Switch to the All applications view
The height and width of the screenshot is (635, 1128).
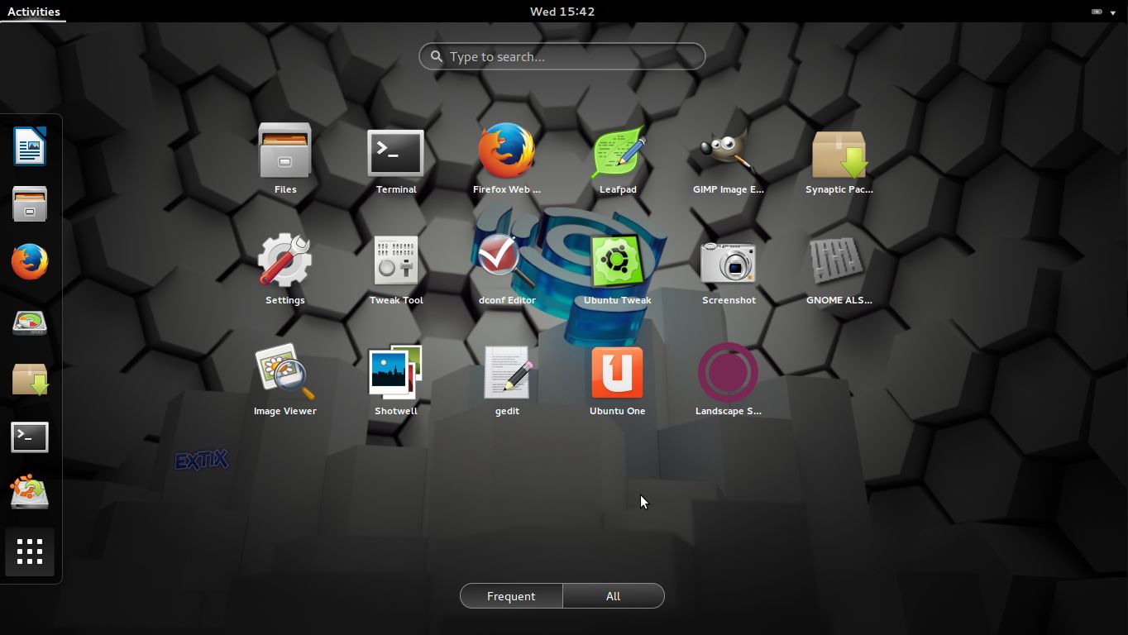click(613, 595)
